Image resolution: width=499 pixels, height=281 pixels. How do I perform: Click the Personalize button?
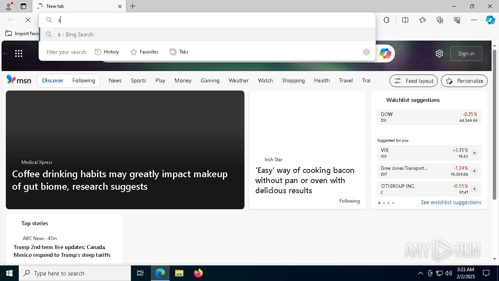pyautogui.click(x=464, y=81)
